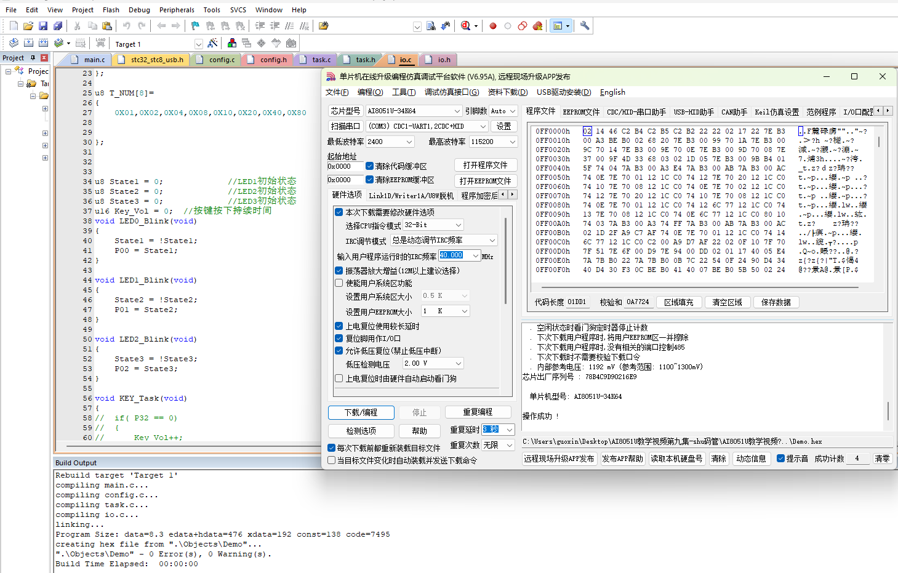
Task: Click the IRC frequency 40.000 input field
Action: click(x=455, y=255)
